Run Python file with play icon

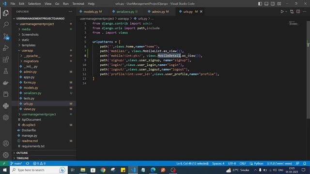(x=282, y=12)
